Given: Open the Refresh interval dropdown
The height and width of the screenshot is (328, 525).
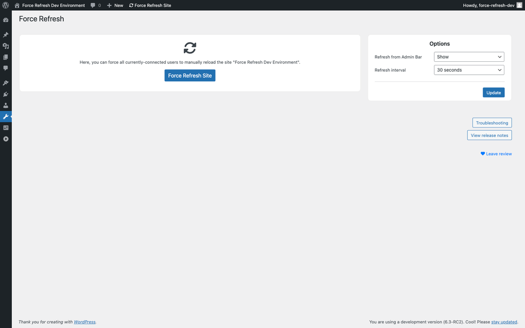Looking at the screenshot, I should pyautogui.click(x=468, y=70).
